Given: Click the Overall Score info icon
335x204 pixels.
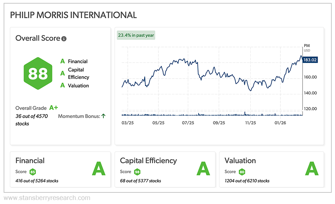Looking at the screenshot, I should (64, 39).
